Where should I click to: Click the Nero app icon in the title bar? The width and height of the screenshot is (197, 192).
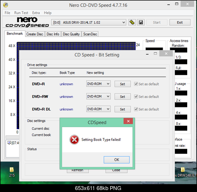click(x=5, y=5)
